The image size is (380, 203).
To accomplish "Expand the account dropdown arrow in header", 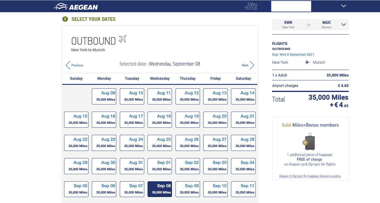I will tap(344, 6).
